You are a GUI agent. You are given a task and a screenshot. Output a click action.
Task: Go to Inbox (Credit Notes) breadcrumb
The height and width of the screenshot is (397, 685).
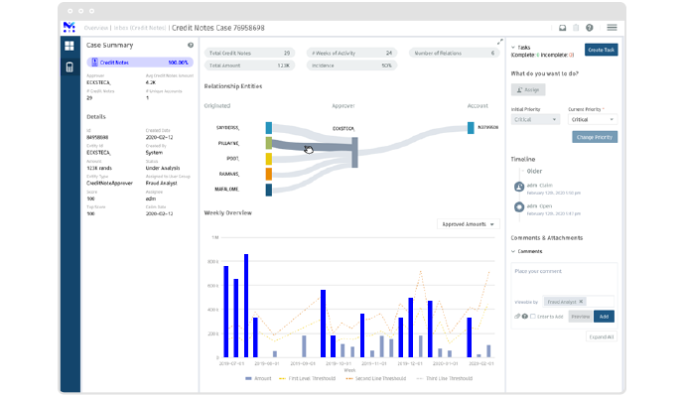pyautogui.click(x=140, y=28)
